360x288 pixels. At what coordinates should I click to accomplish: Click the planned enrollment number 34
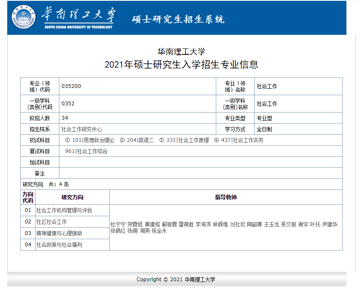tap(65, 118)
